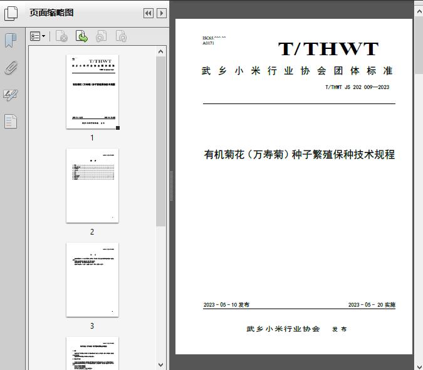Click the delete pages icon
Viewport: 423px width, 370px height.
point(61,36)
